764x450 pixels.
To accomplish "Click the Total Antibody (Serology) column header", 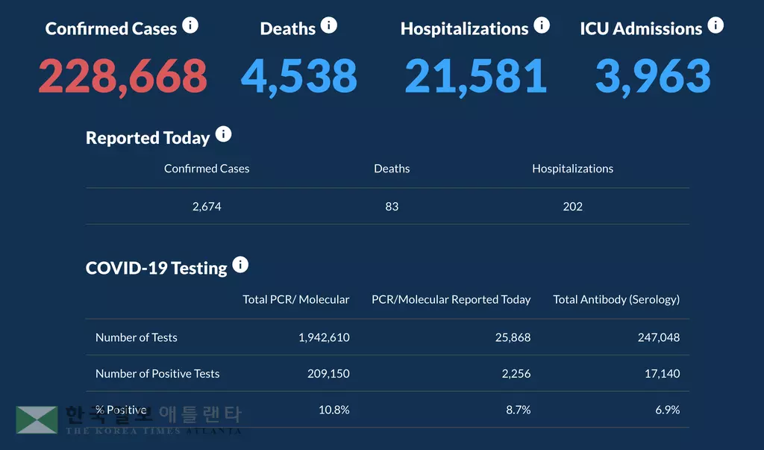I will pyautogui.click(x=616, y=299).
